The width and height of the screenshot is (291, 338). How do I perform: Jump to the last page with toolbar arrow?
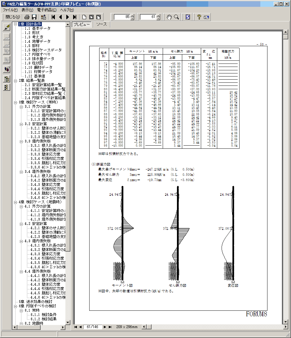pyautogui.click(x=75, y=17)
